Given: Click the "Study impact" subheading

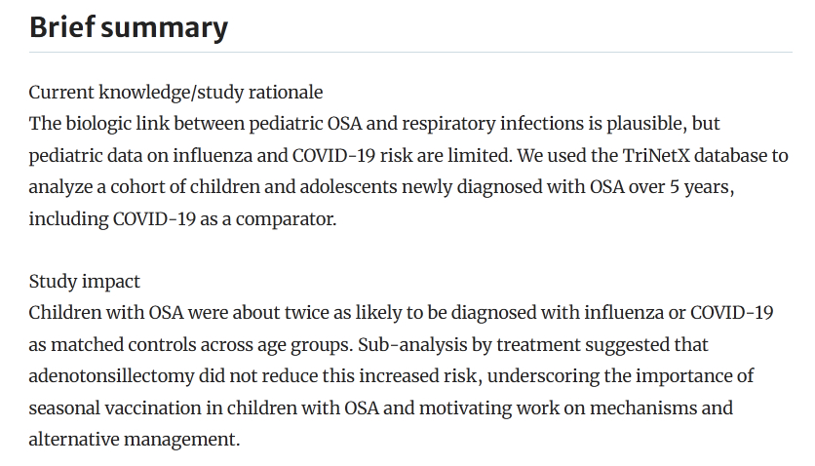Looking at the screenshot, I should 84,282.
